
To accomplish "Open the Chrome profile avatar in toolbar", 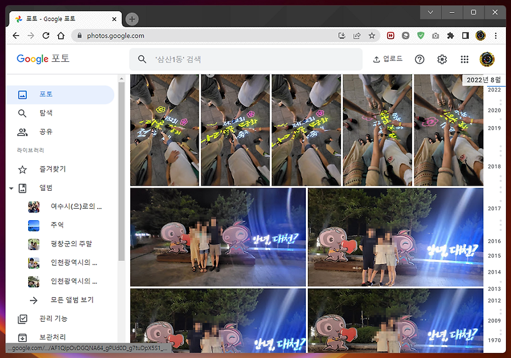I will point(481,36).
